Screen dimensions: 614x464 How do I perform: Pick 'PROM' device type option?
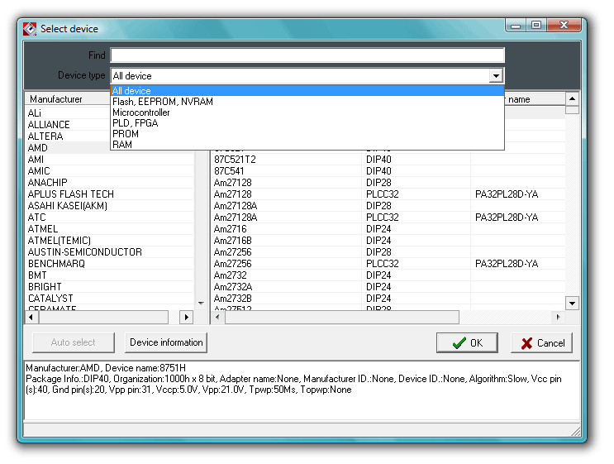pyautogui.click(x=307, y=134)
